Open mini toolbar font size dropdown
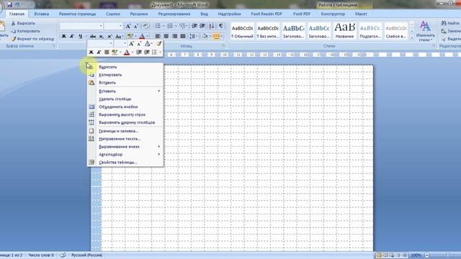This screenshot has height=259, width=461. coord(125,43)
